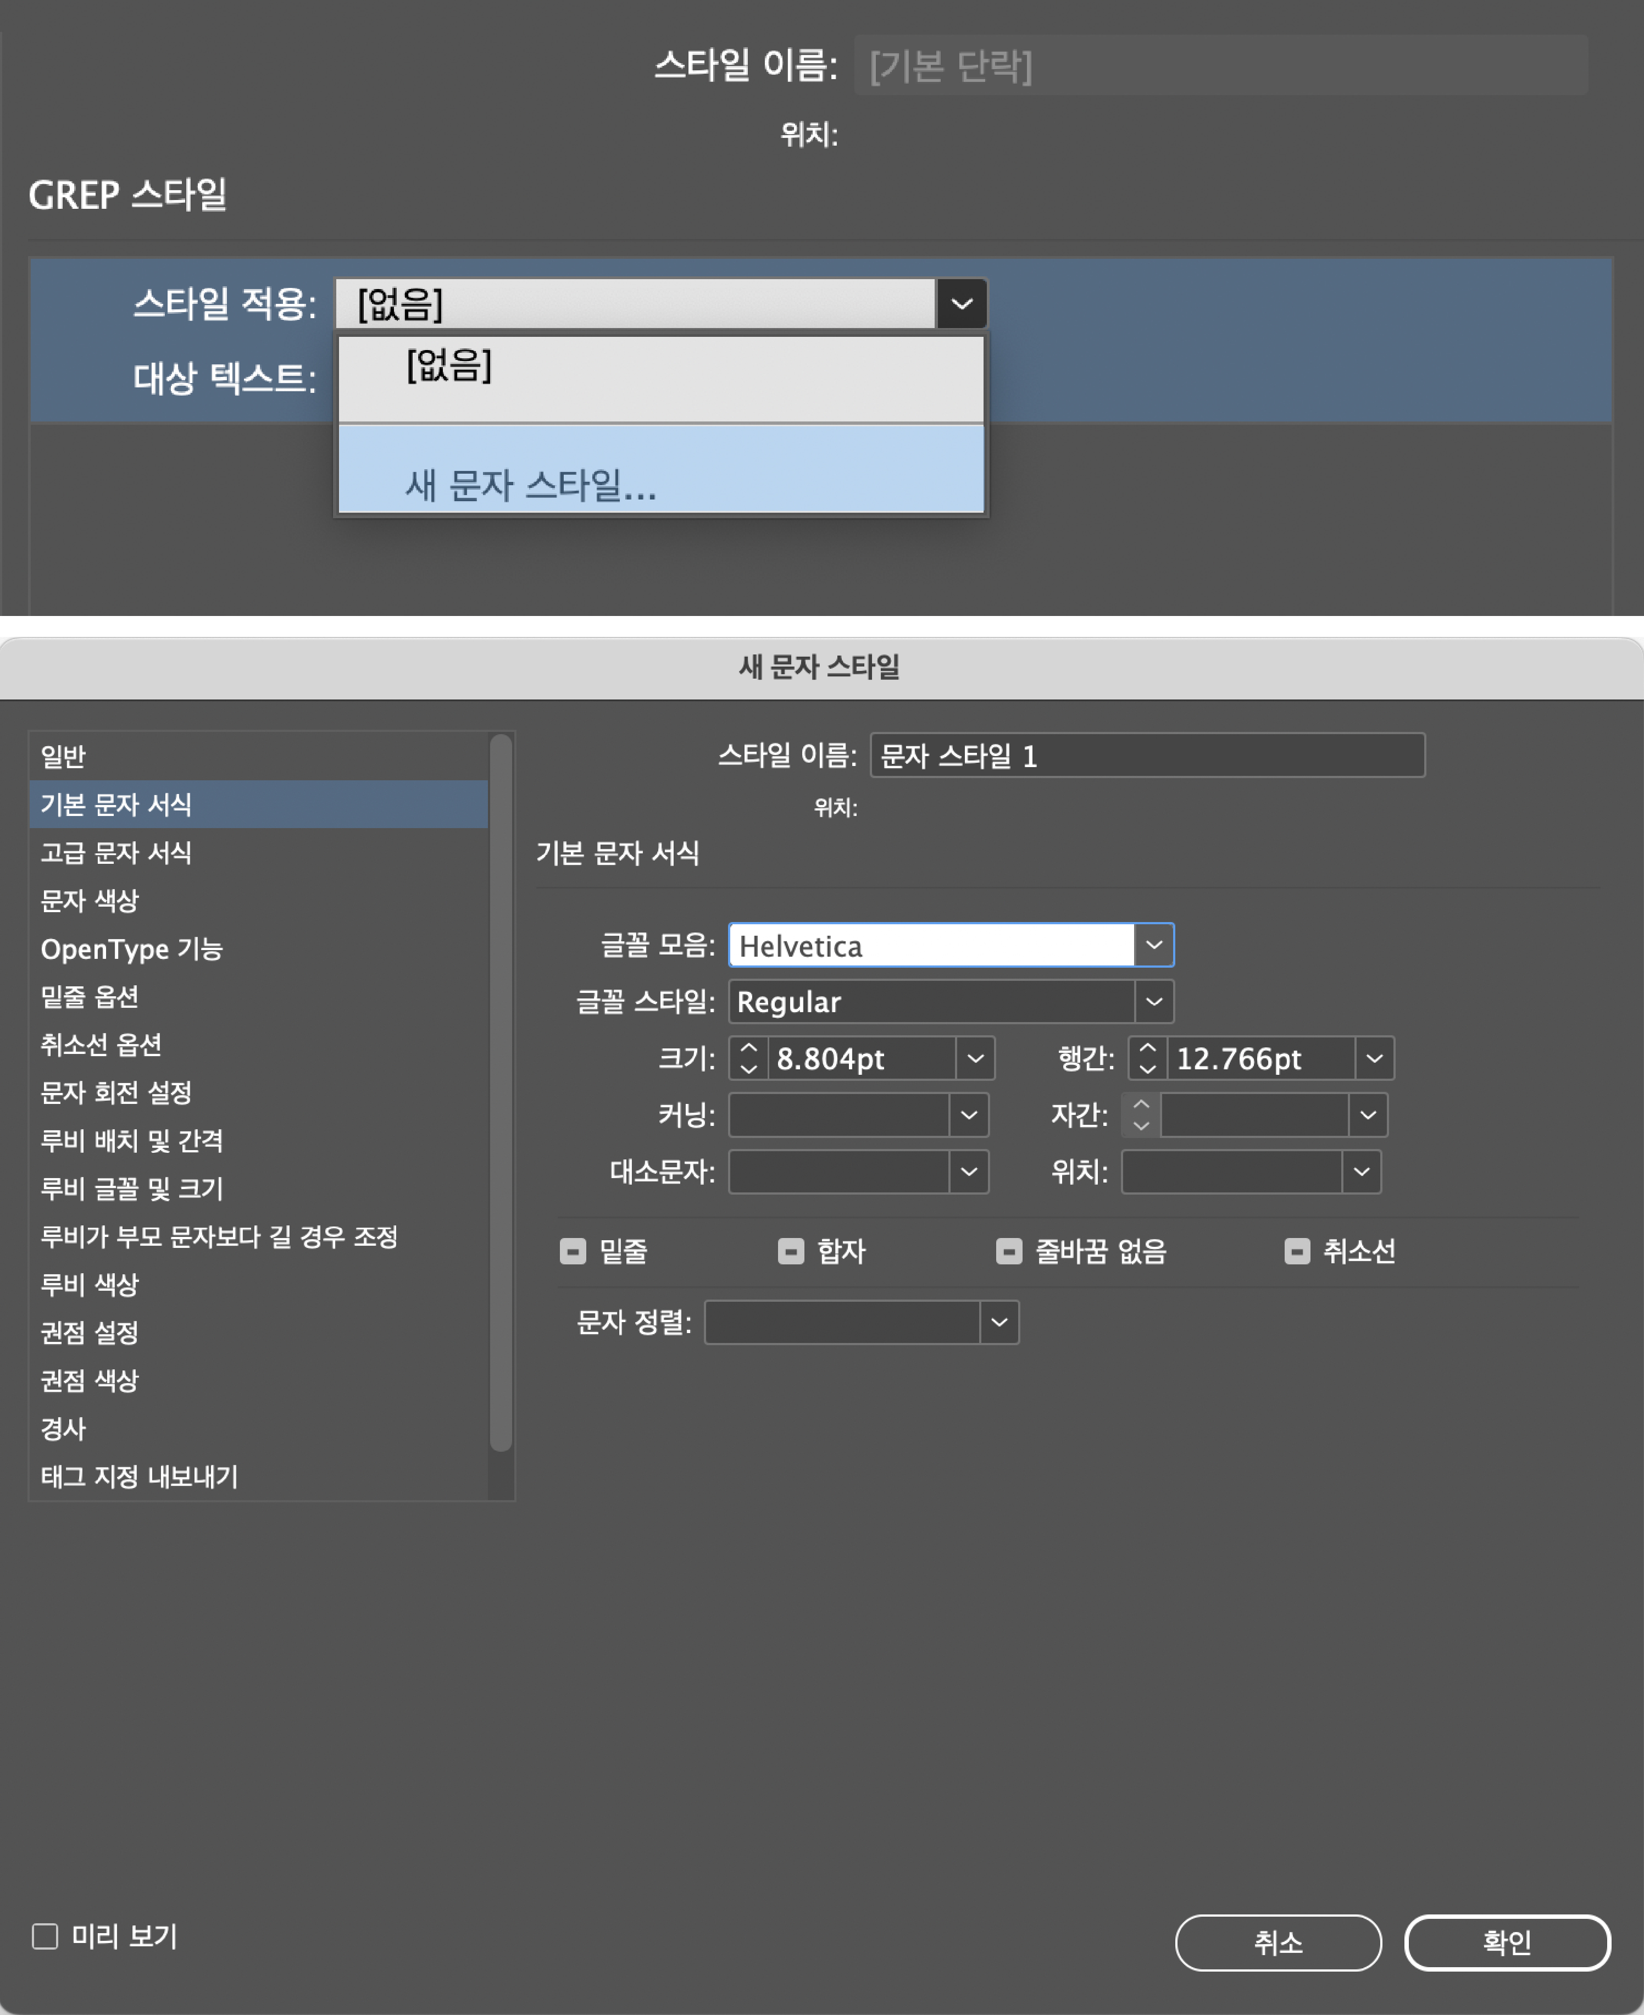Open the 문자 색상 category
1644x2015 pixels.
tap(89, 901)
